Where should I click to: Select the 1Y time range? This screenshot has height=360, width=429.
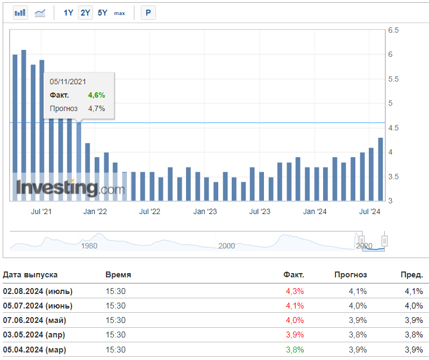pos(68,13)
